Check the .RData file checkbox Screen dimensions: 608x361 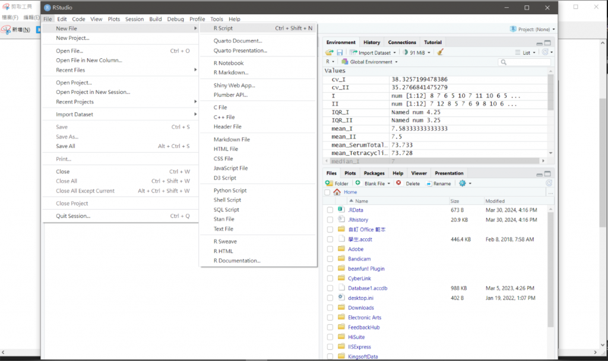[330, 210]
